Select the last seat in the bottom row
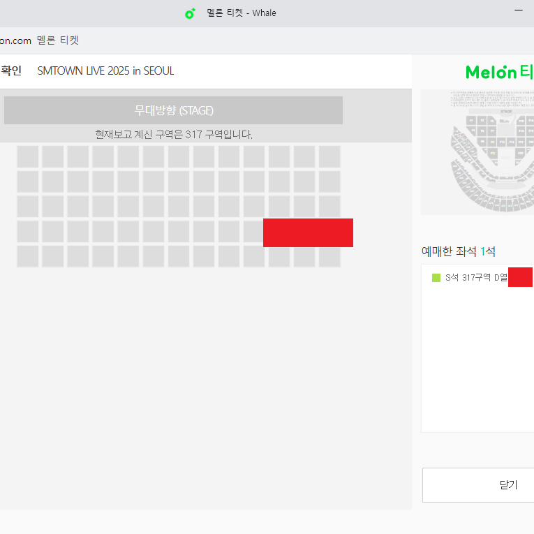Viewport: 534px width, 534px height. pos(329,256)
